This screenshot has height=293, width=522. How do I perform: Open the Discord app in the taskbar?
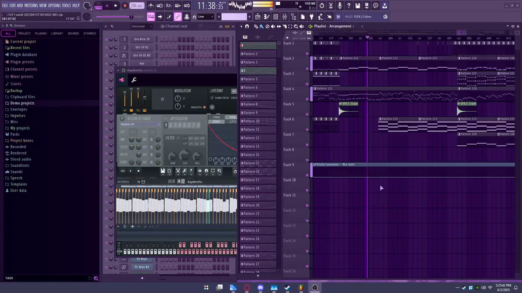[x=260, y=288]
